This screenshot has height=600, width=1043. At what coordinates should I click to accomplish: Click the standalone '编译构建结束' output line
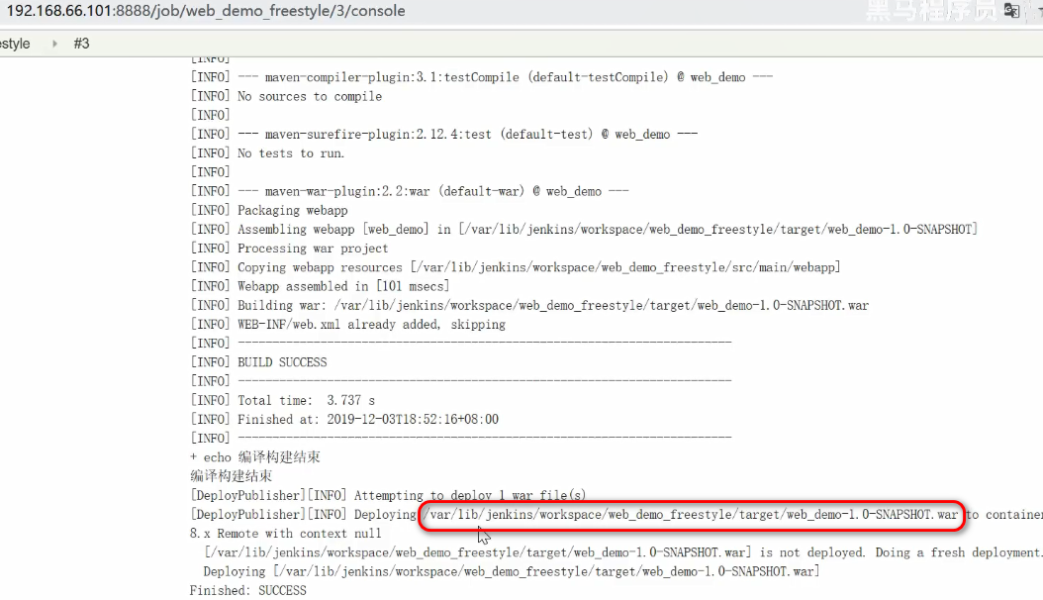point(231,476)
